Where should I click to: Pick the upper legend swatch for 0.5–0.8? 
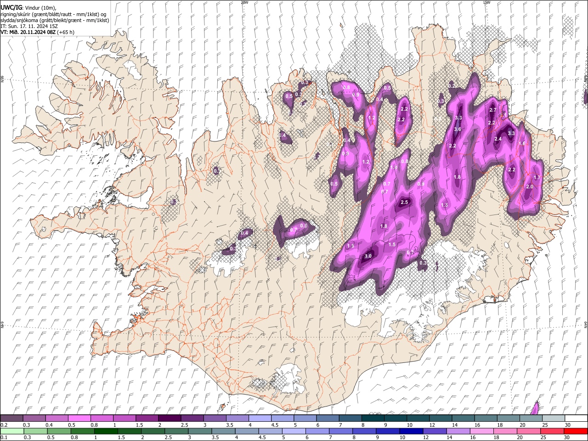79,418
